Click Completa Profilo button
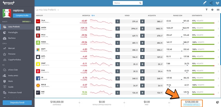Image resolution: width=221 pixels, height=107 pixels. coord(22,16)
